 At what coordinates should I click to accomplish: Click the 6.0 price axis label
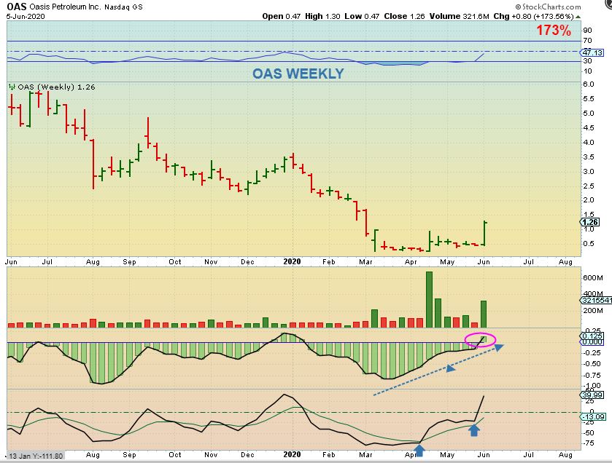(589, 84)
